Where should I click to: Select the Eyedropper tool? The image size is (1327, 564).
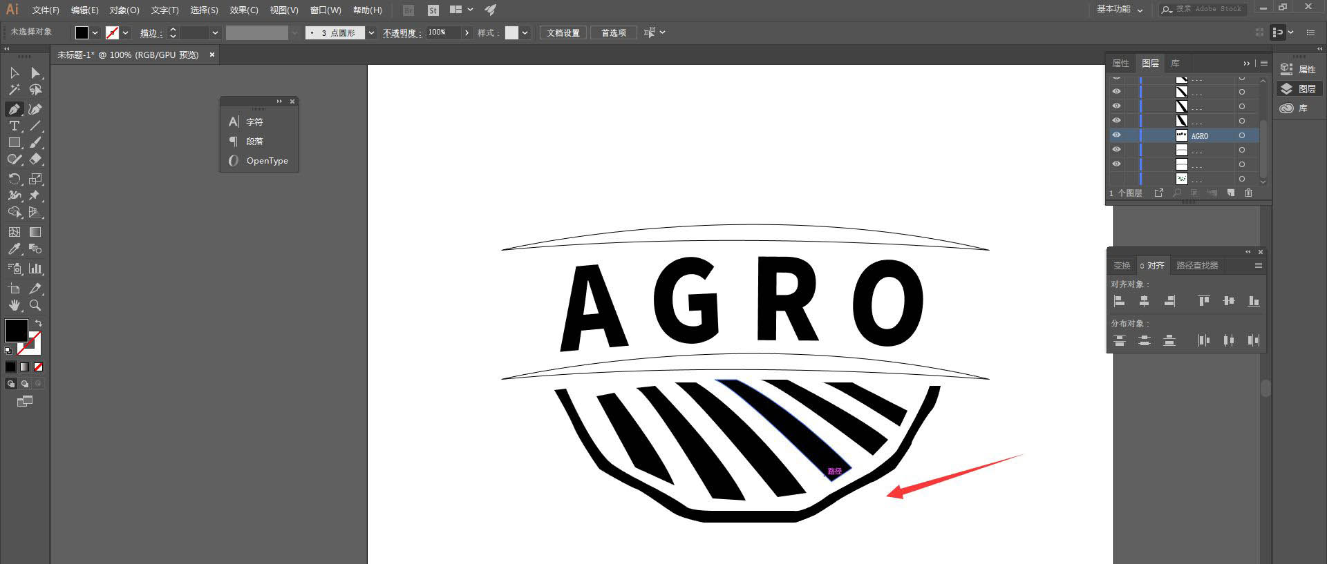pyautogui.click(x=14, y=249)
